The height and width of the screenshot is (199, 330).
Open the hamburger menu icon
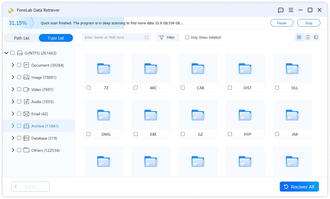(291, 10)
